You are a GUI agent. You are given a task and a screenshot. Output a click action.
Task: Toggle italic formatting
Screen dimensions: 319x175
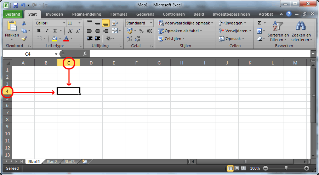(x=47, y=31)
